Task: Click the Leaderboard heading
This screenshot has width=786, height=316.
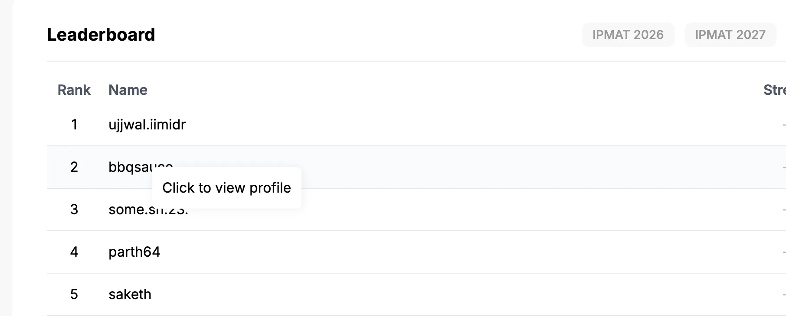Action: point(101,35)
